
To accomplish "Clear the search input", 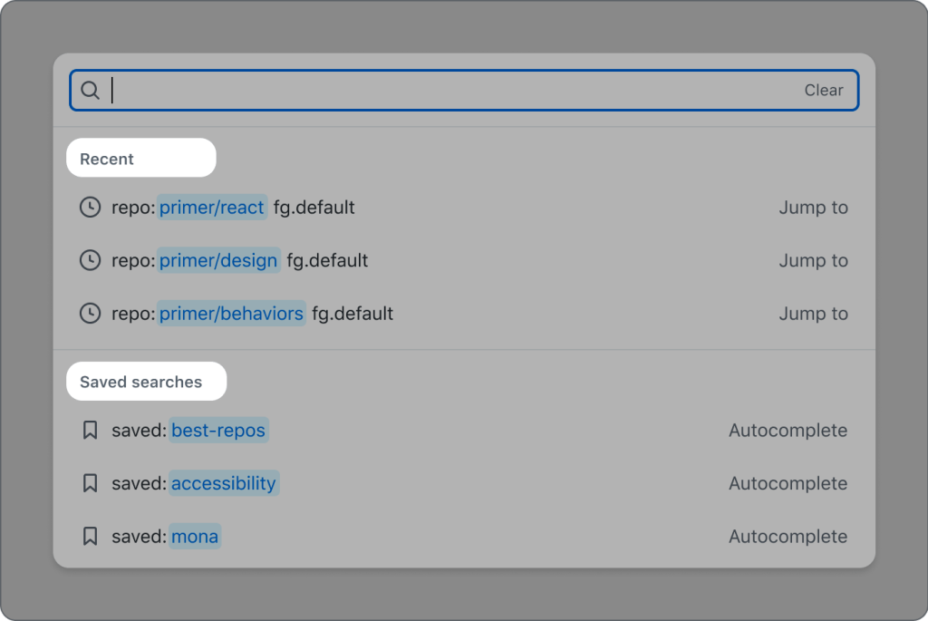I will 823,91.
